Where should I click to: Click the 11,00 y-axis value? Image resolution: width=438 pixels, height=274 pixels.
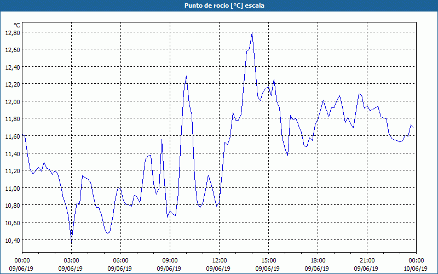pos(13,189)
